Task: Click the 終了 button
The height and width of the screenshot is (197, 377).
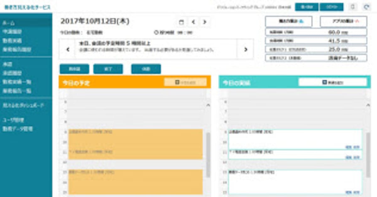Action: click(108, 69)
